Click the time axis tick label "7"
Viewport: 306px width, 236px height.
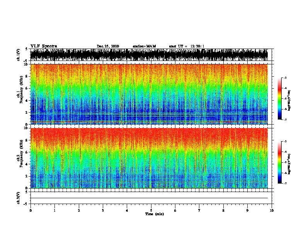pos(199,211)
